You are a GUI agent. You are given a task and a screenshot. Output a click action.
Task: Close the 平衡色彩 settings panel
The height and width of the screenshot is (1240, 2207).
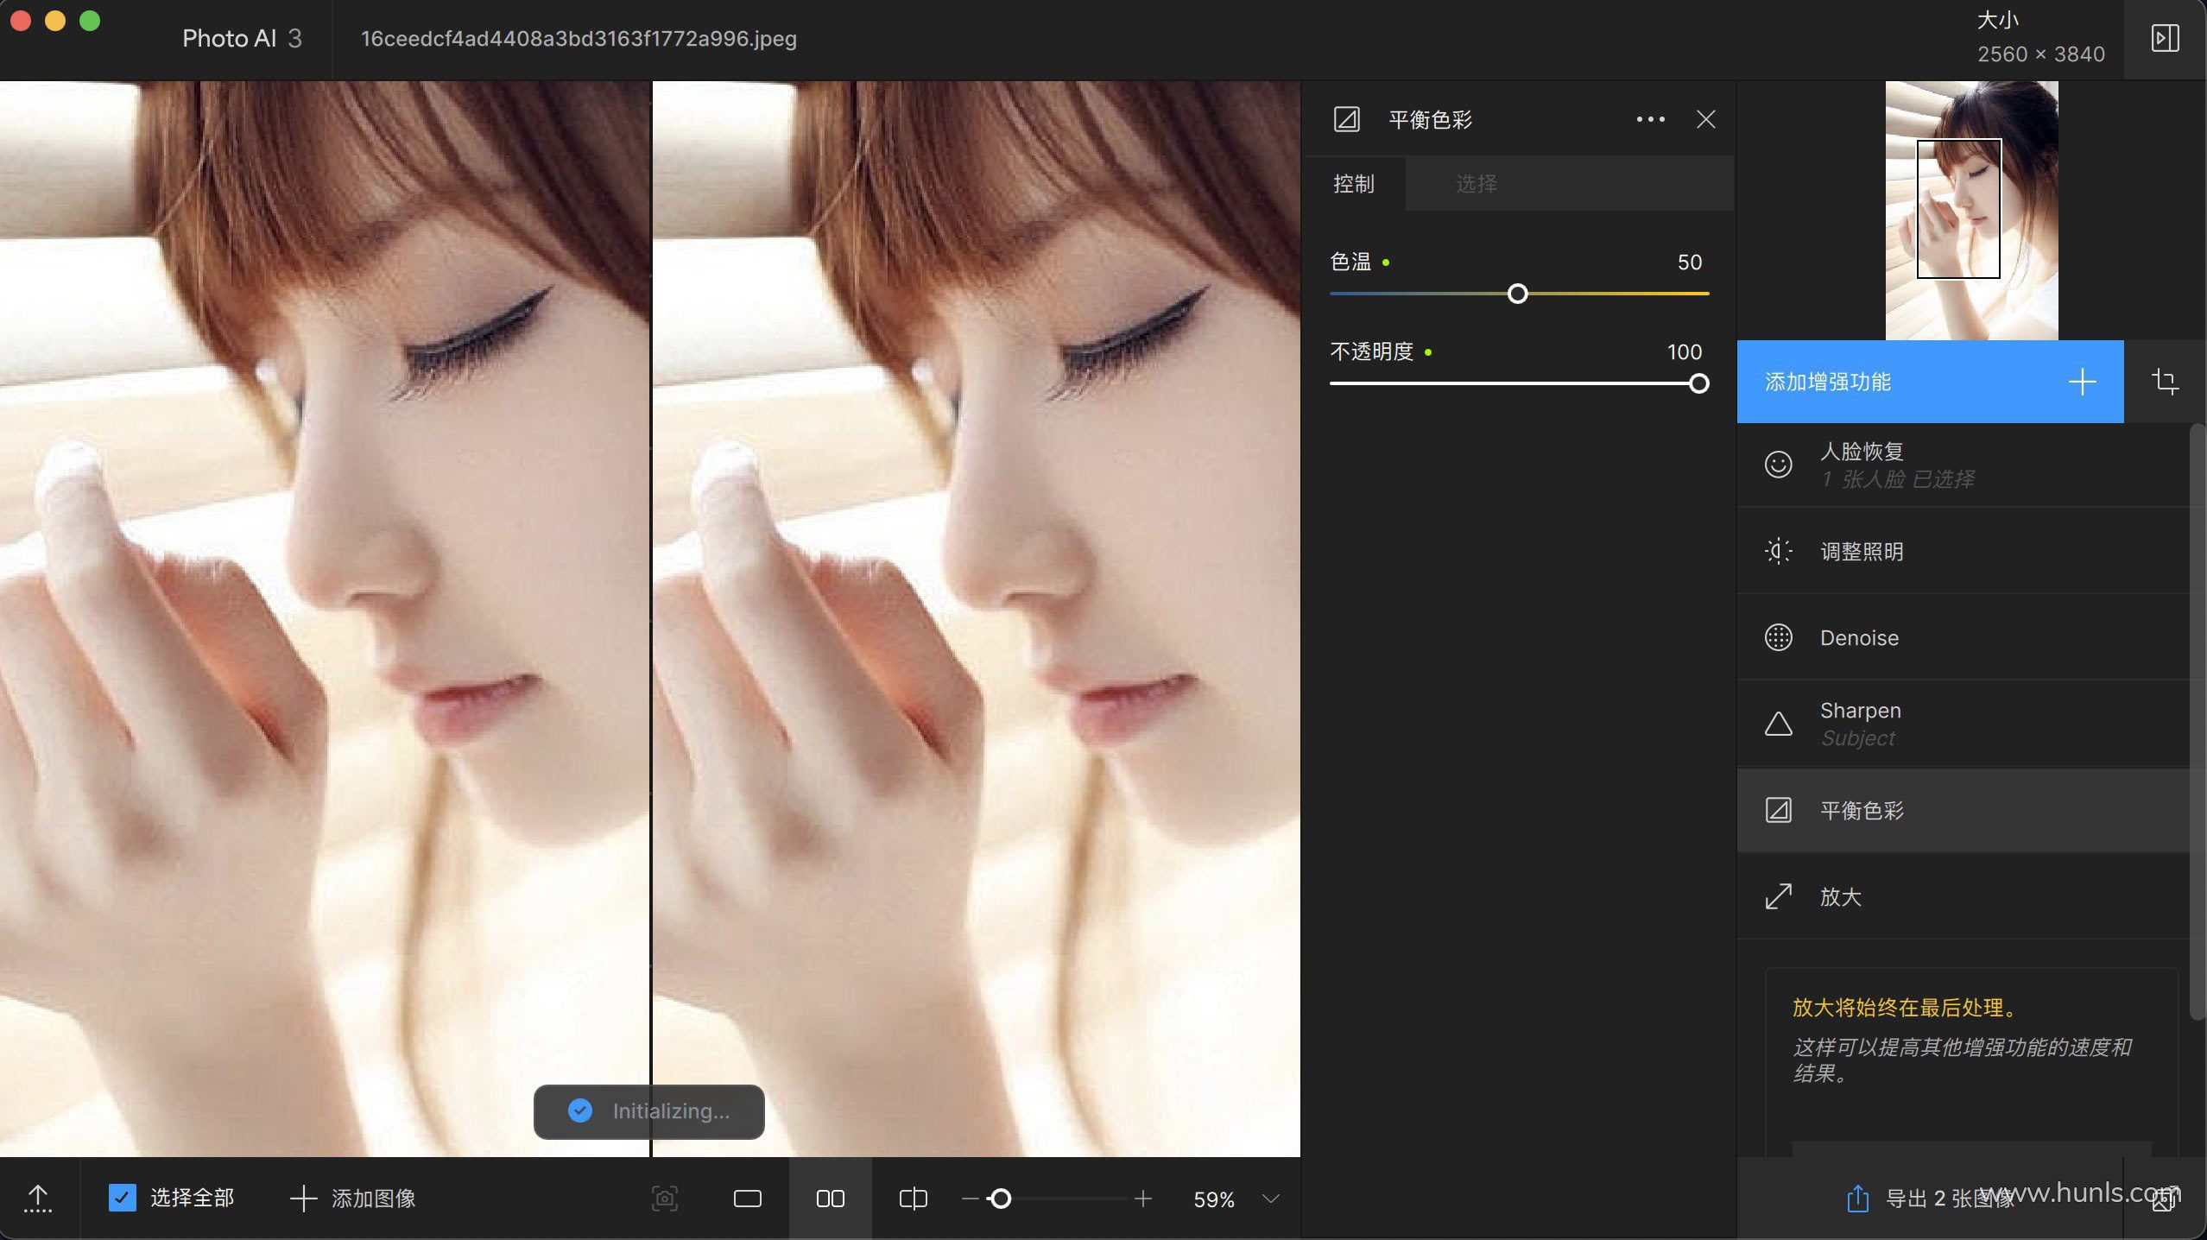click(1705, 119)
